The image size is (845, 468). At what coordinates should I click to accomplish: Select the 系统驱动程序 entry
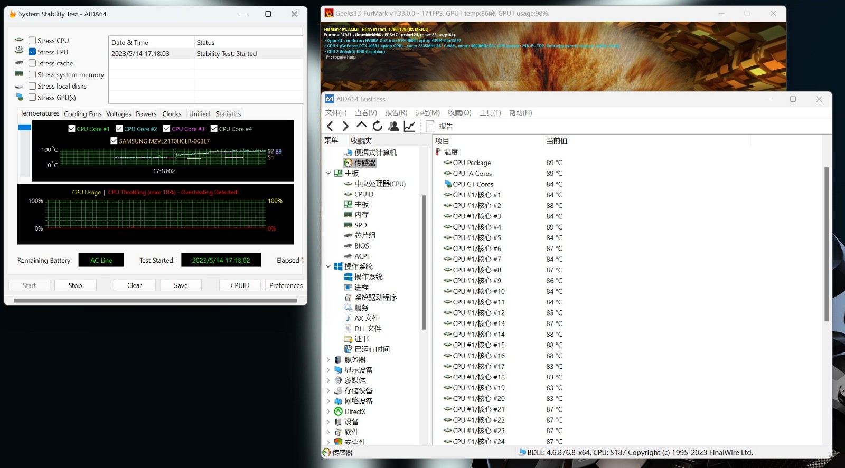[371, 298]
